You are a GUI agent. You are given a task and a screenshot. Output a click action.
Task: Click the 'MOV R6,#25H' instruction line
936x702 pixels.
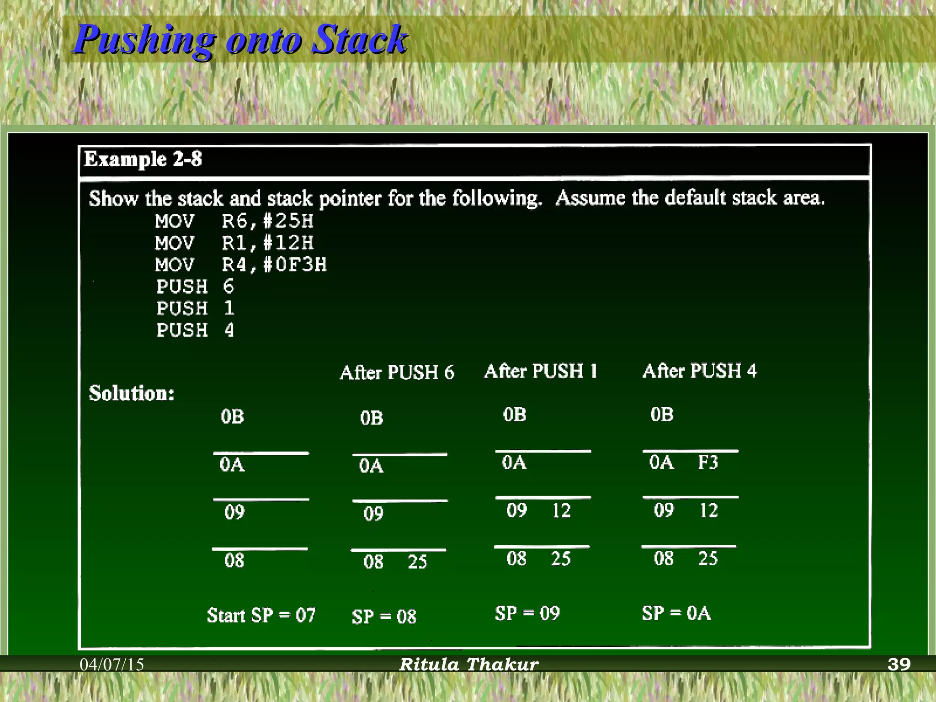[x=234, y=221]
